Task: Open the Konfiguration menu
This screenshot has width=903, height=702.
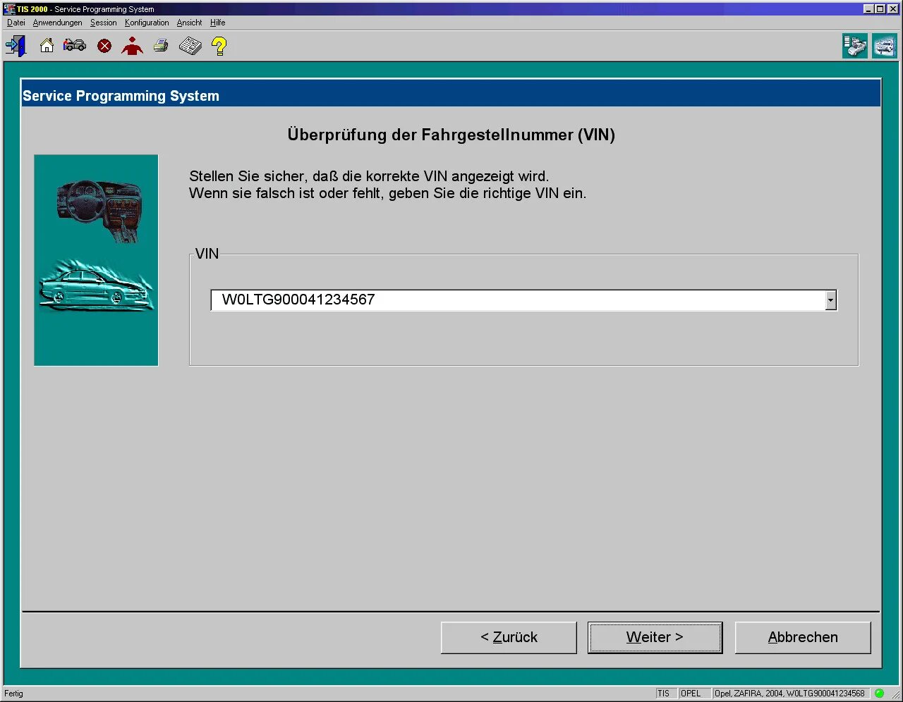Action: 147,23
